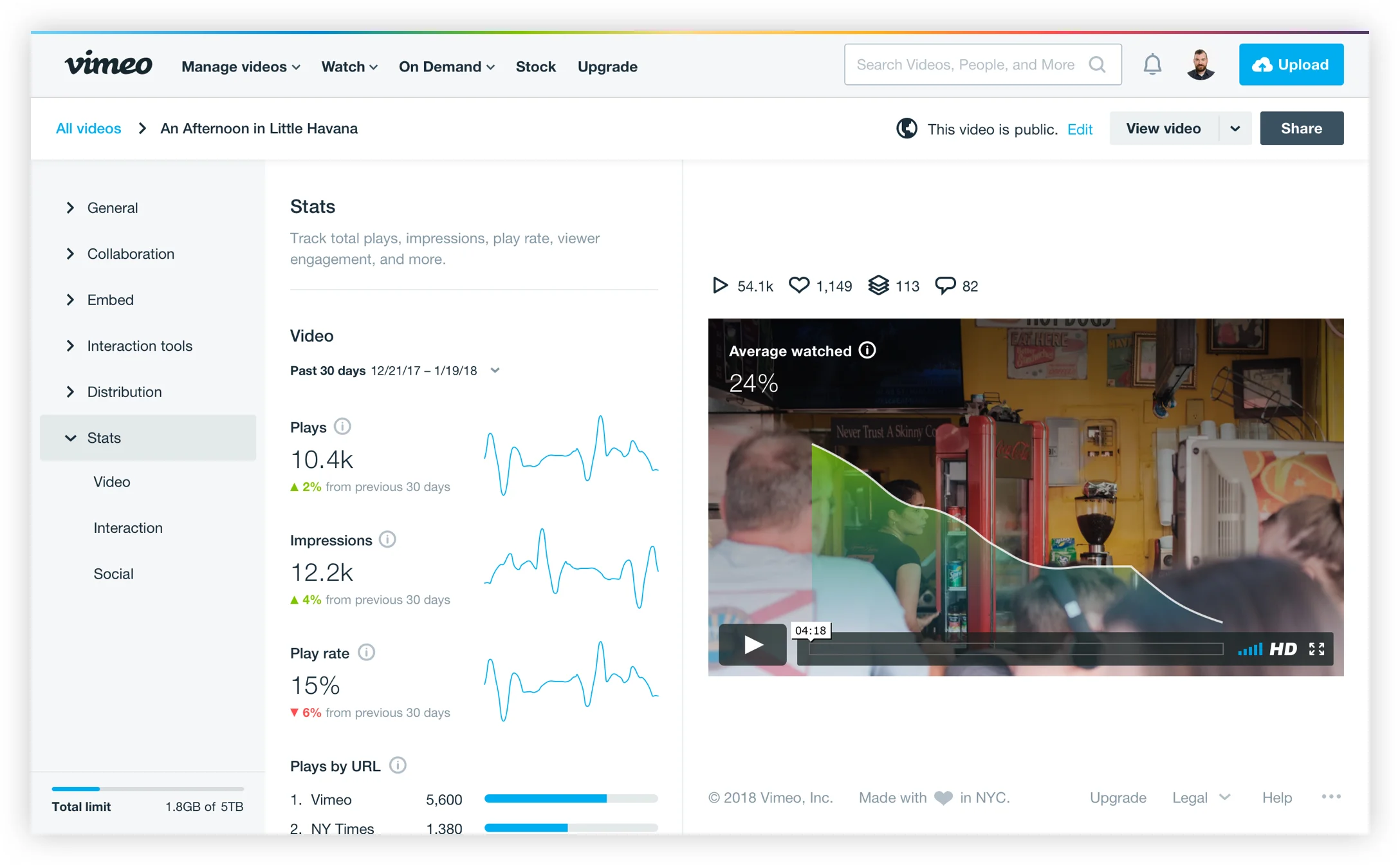Click the Vimeo plays bar
Viewport: 1400px width, 865px height.
[x=571, y=799]
